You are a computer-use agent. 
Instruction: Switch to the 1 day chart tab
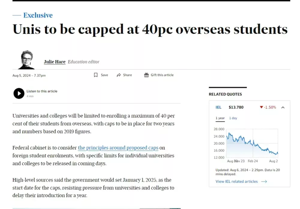click(233, 118)
